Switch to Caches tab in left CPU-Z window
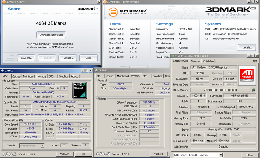260x158 pixels. [16, 76]
